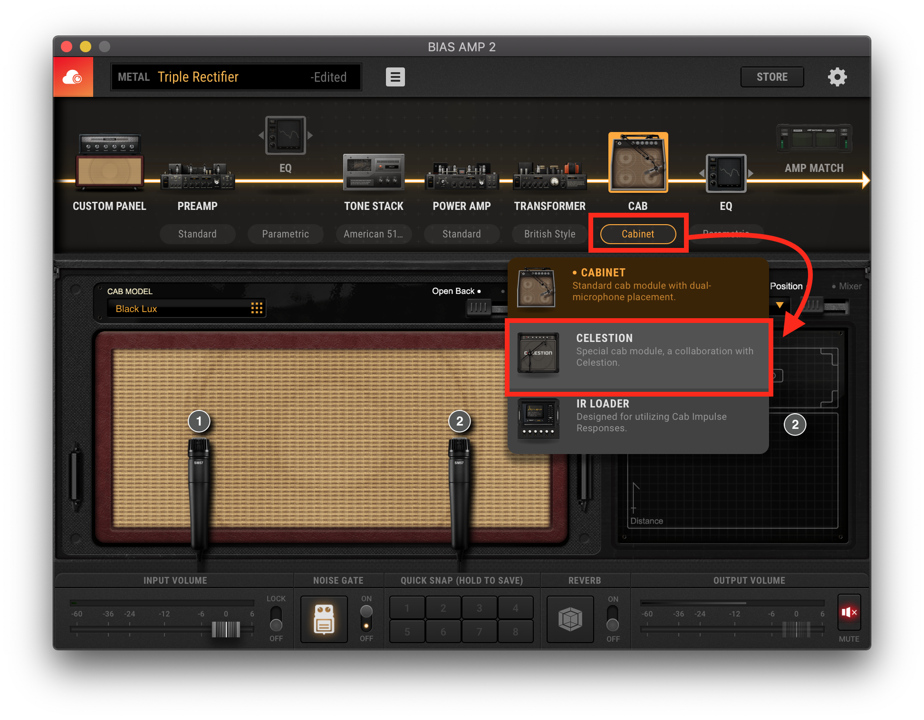Open the Cabinet type dropdown
The height and width of the screenshot is (720, 924).
(x=638, y=234)
